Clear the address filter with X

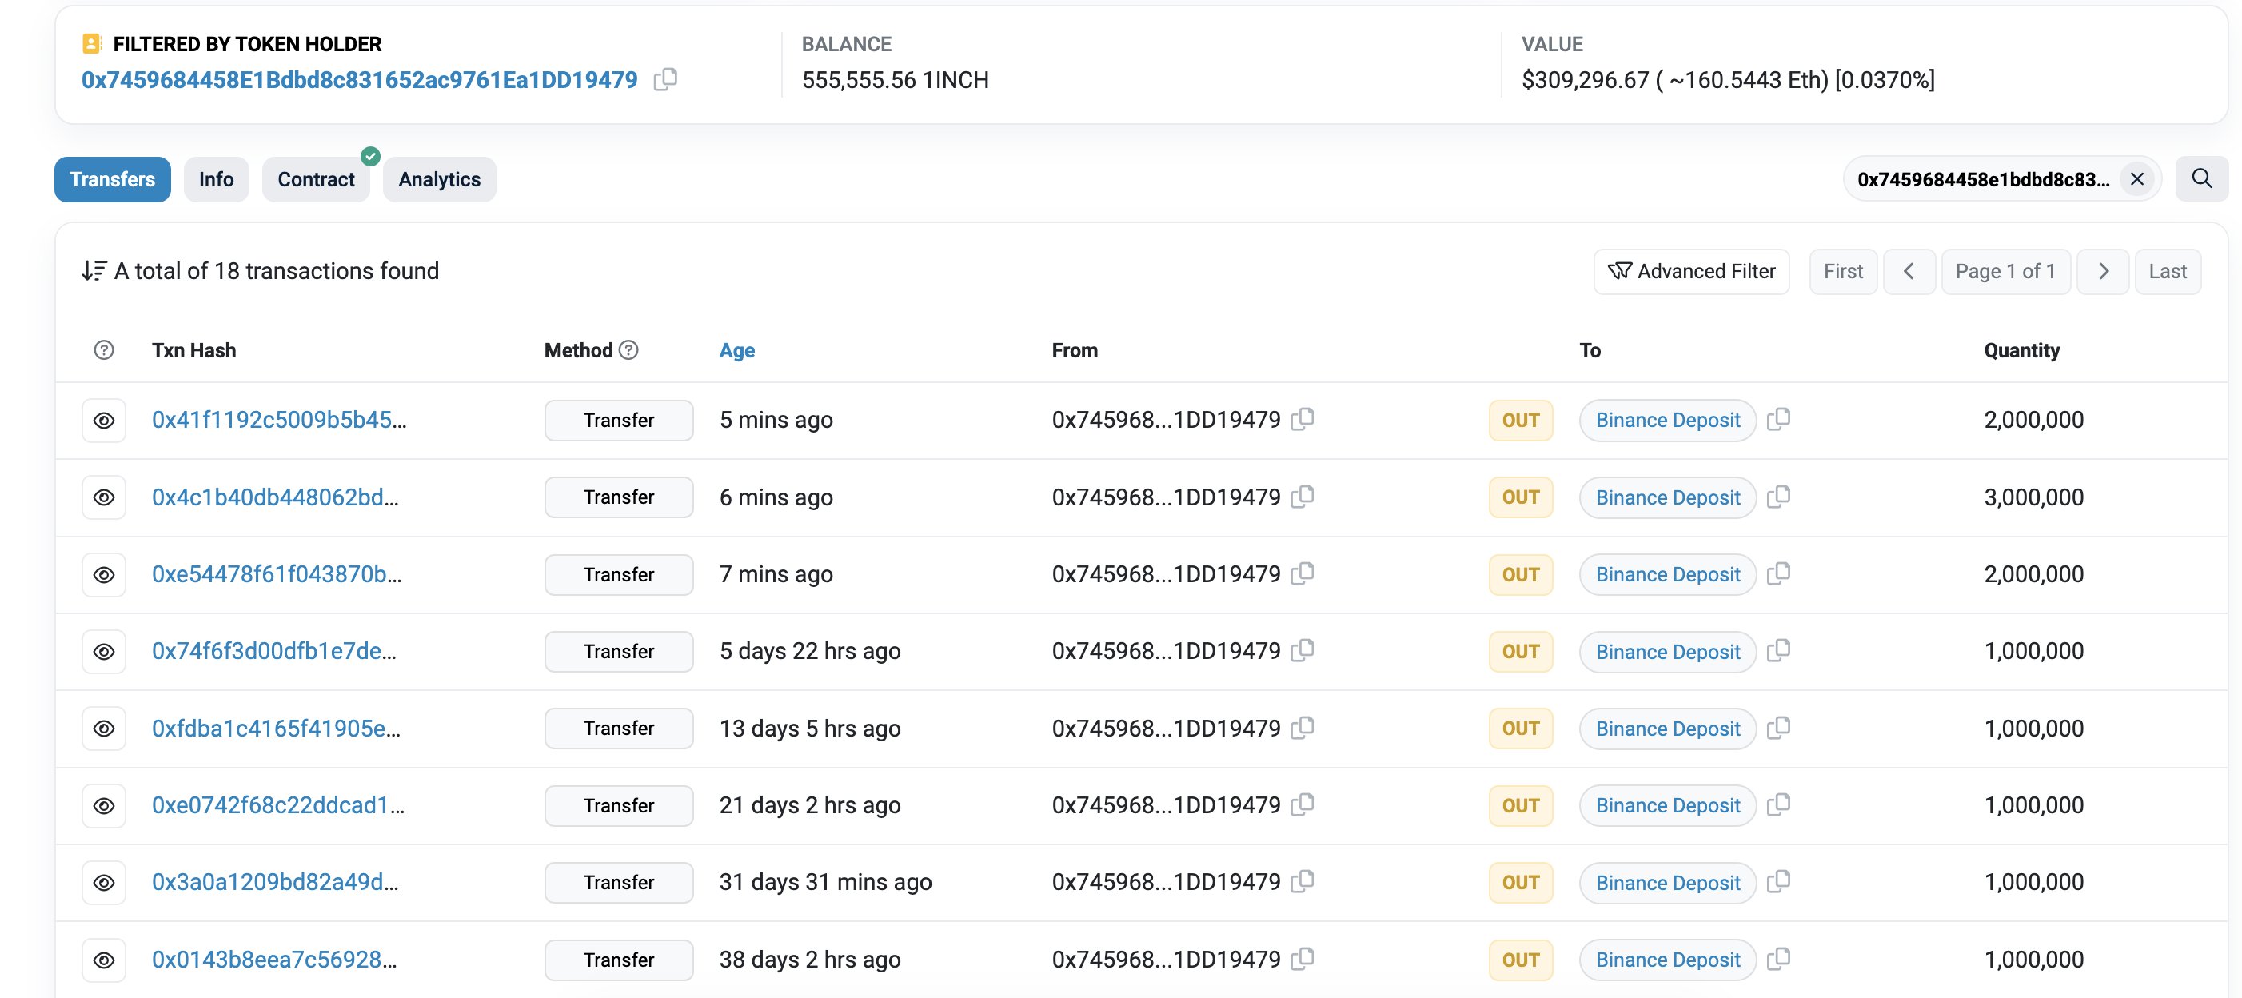2136,178
